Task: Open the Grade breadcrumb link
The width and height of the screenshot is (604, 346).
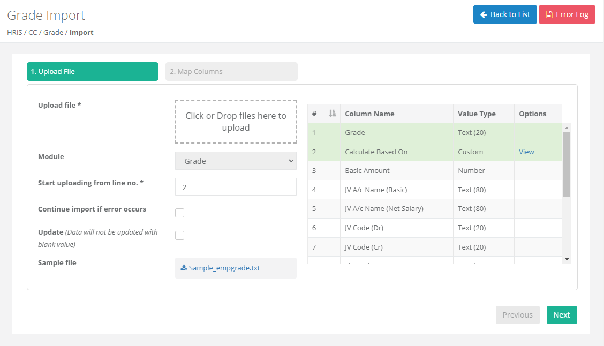Action: pos(53,33)
